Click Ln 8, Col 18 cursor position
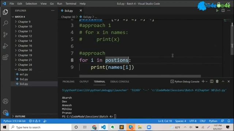Image resolution: width=234 pixels, height=131 pixels. 165,121
